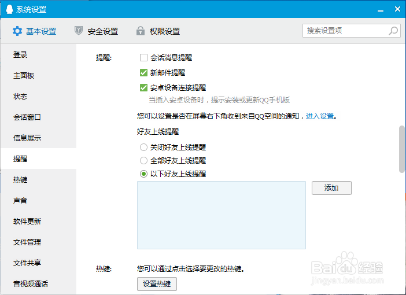This screenshot has height=295, width=406.
Task: Choose the 以下好友上线提醒 radio option
Action: point(143,174)
